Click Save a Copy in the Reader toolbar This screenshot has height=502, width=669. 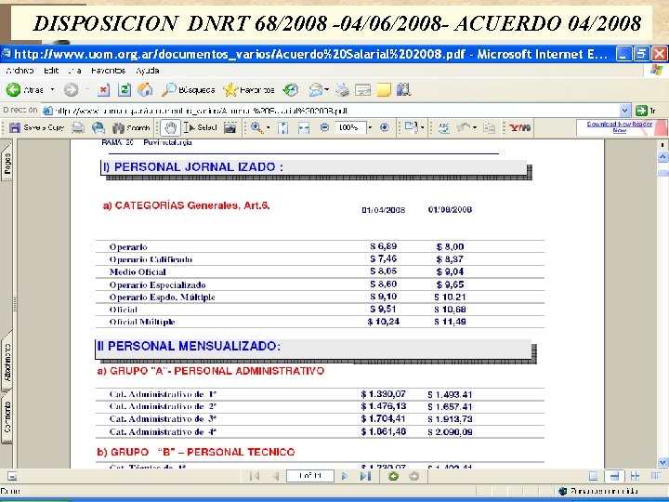pyautogui.click(x=36, y=127)
